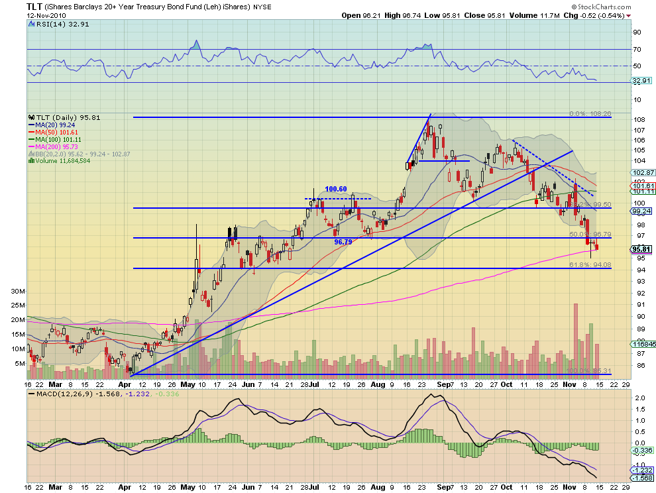The width and height of the screenshot is (656, 493).
Task: Click the candlestick icon next to TLT (Daily)
Action: [x=31, y=117]
